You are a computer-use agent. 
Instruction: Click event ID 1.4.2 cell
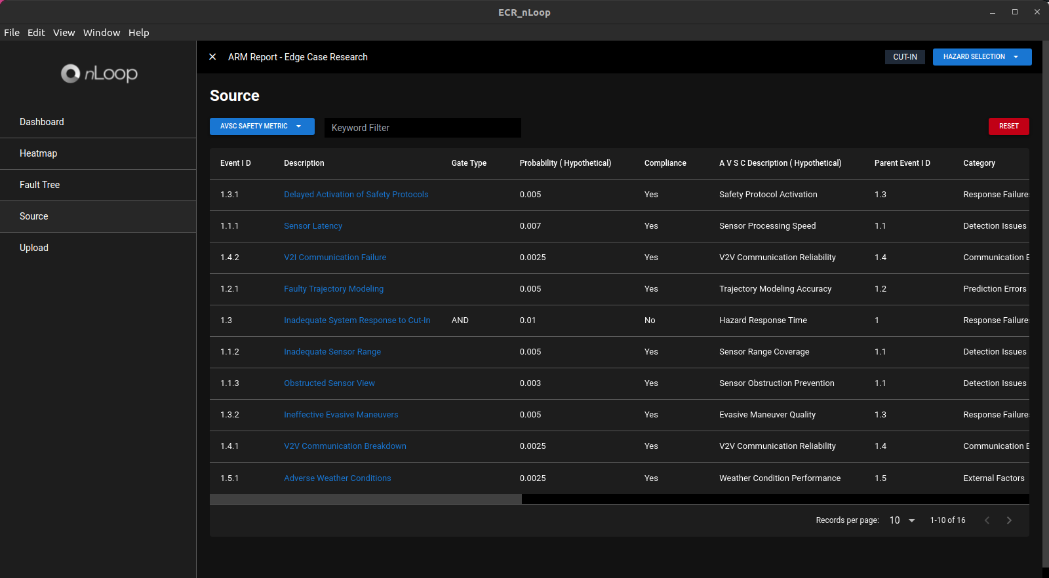pos(229,258)
